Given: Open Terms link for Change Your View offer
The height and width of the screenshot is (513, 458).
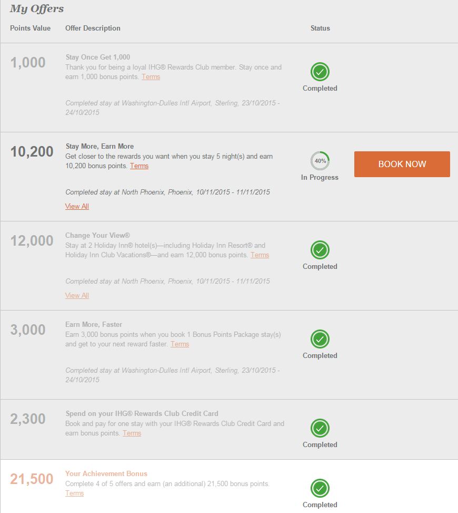Looking at the screenshot, I should 260,255.
